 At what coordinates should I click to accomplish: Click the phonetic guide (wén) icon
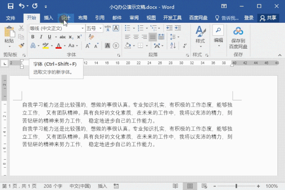click(x=107, y=28)
